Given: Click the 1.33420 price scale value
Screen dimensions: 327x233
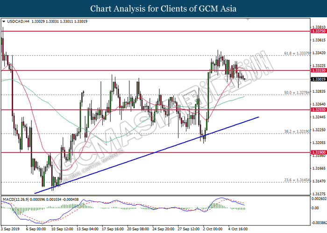Looking at the screenshot, I should (x=319, y=53).
